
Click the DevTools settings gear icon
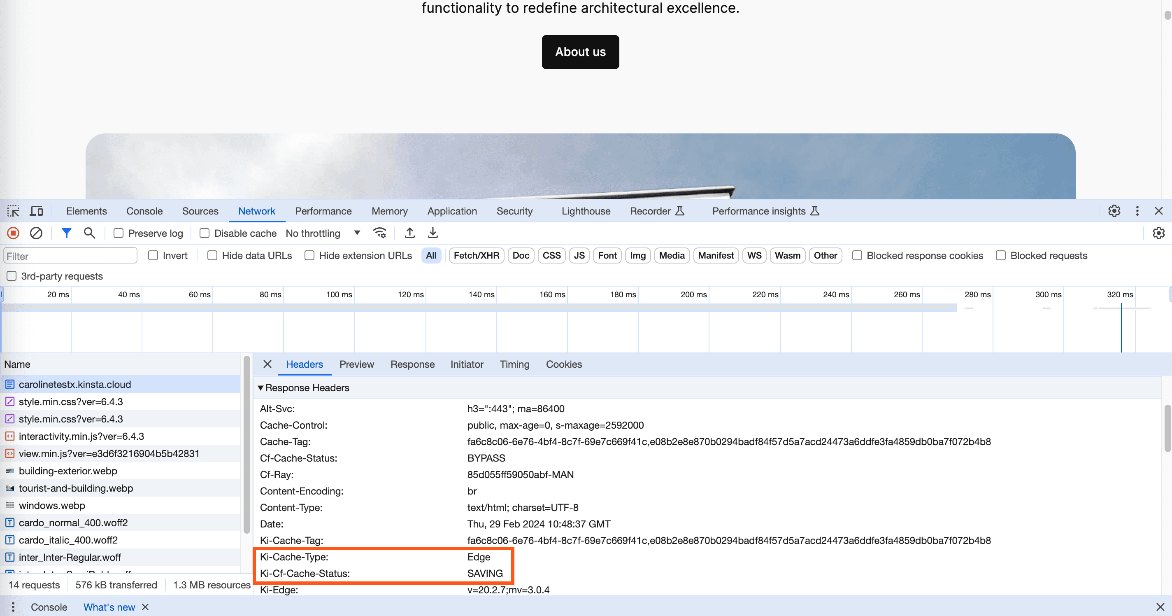[x=1114, y=211]
